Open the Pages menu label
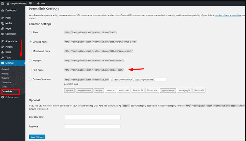The image size is (246, 141). point(8,29)
